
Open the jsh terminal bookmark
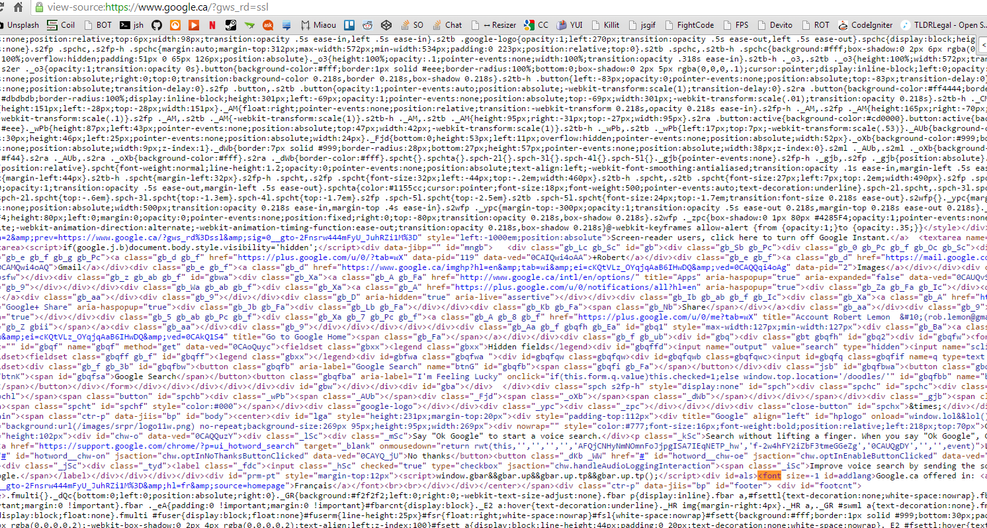[132, 25]
